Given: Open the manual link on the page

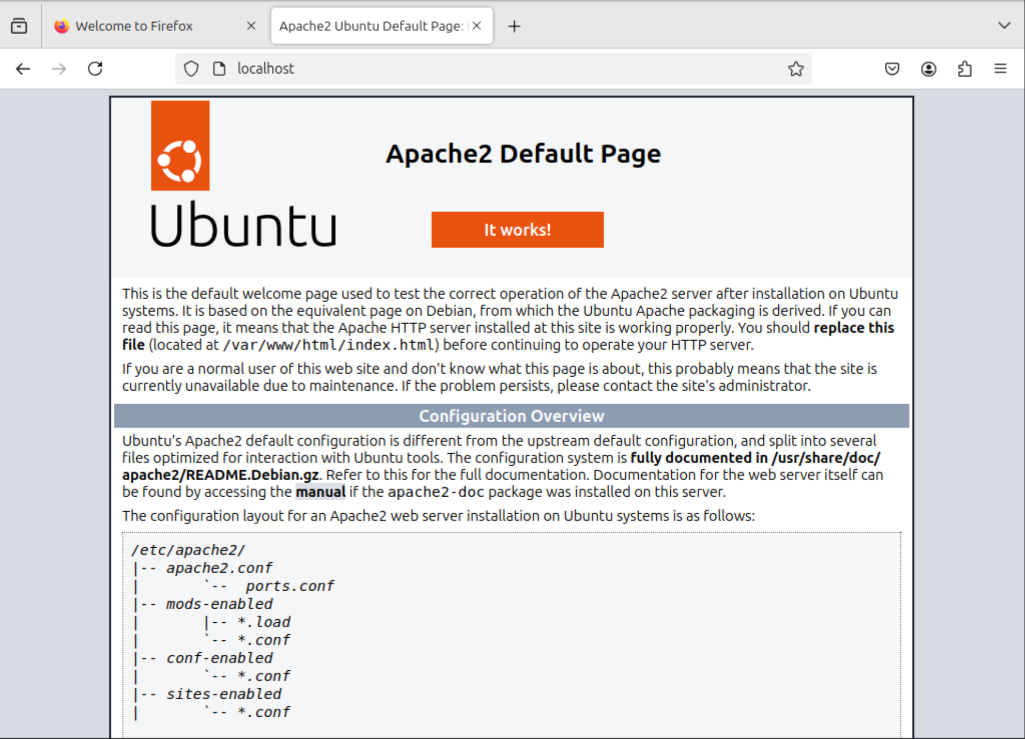Looking at the screenshot, I should (x=320, y=491).
